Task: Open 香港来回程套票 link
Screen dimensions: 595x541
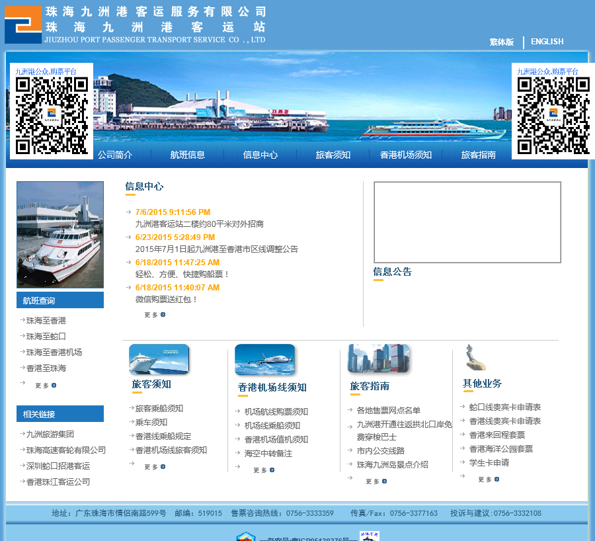Action: pos(497,435)
